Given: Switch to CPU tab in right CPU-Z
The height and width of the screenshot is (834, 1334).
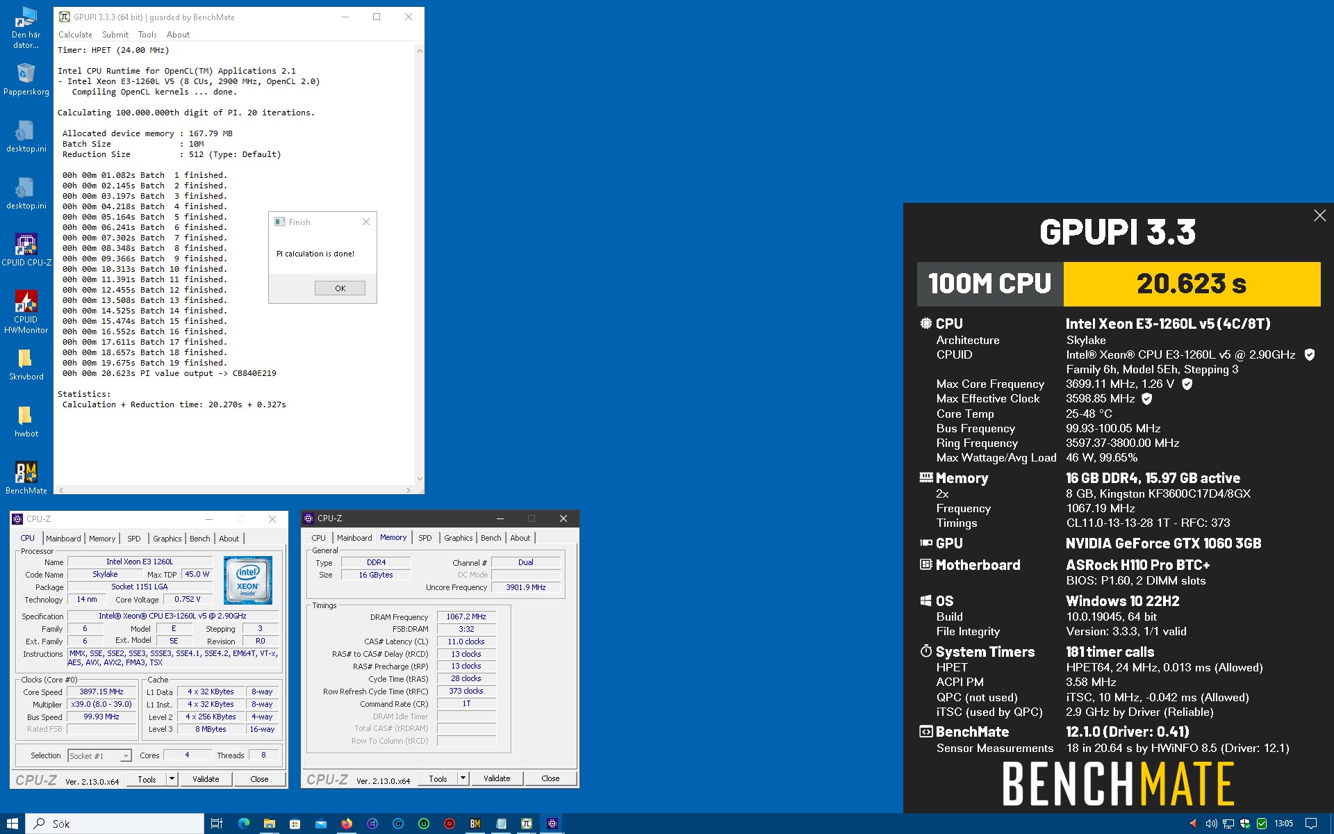Looking at the screenshot, I should coord(319,538).
